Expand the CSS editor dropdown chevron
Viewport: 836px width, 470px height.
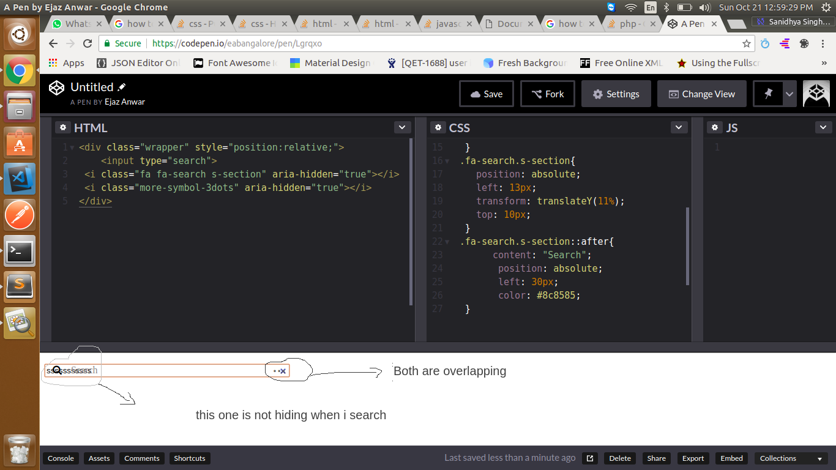pyautogui.click(x=679, y=127)
